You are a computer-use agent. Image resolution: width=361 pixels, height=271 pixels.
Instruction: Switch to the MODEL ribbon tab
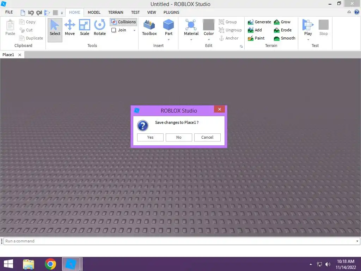coord(94,12)
